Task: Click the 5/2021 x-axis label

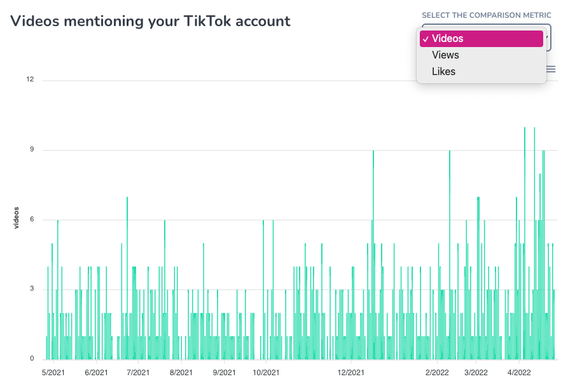Action: (x=53, y=373)
